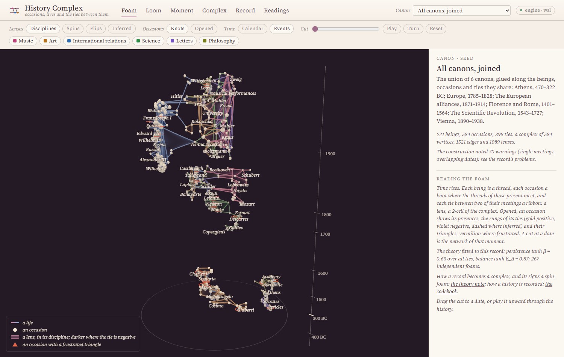Toggle the Letters discipline chip

pos(182,41)
